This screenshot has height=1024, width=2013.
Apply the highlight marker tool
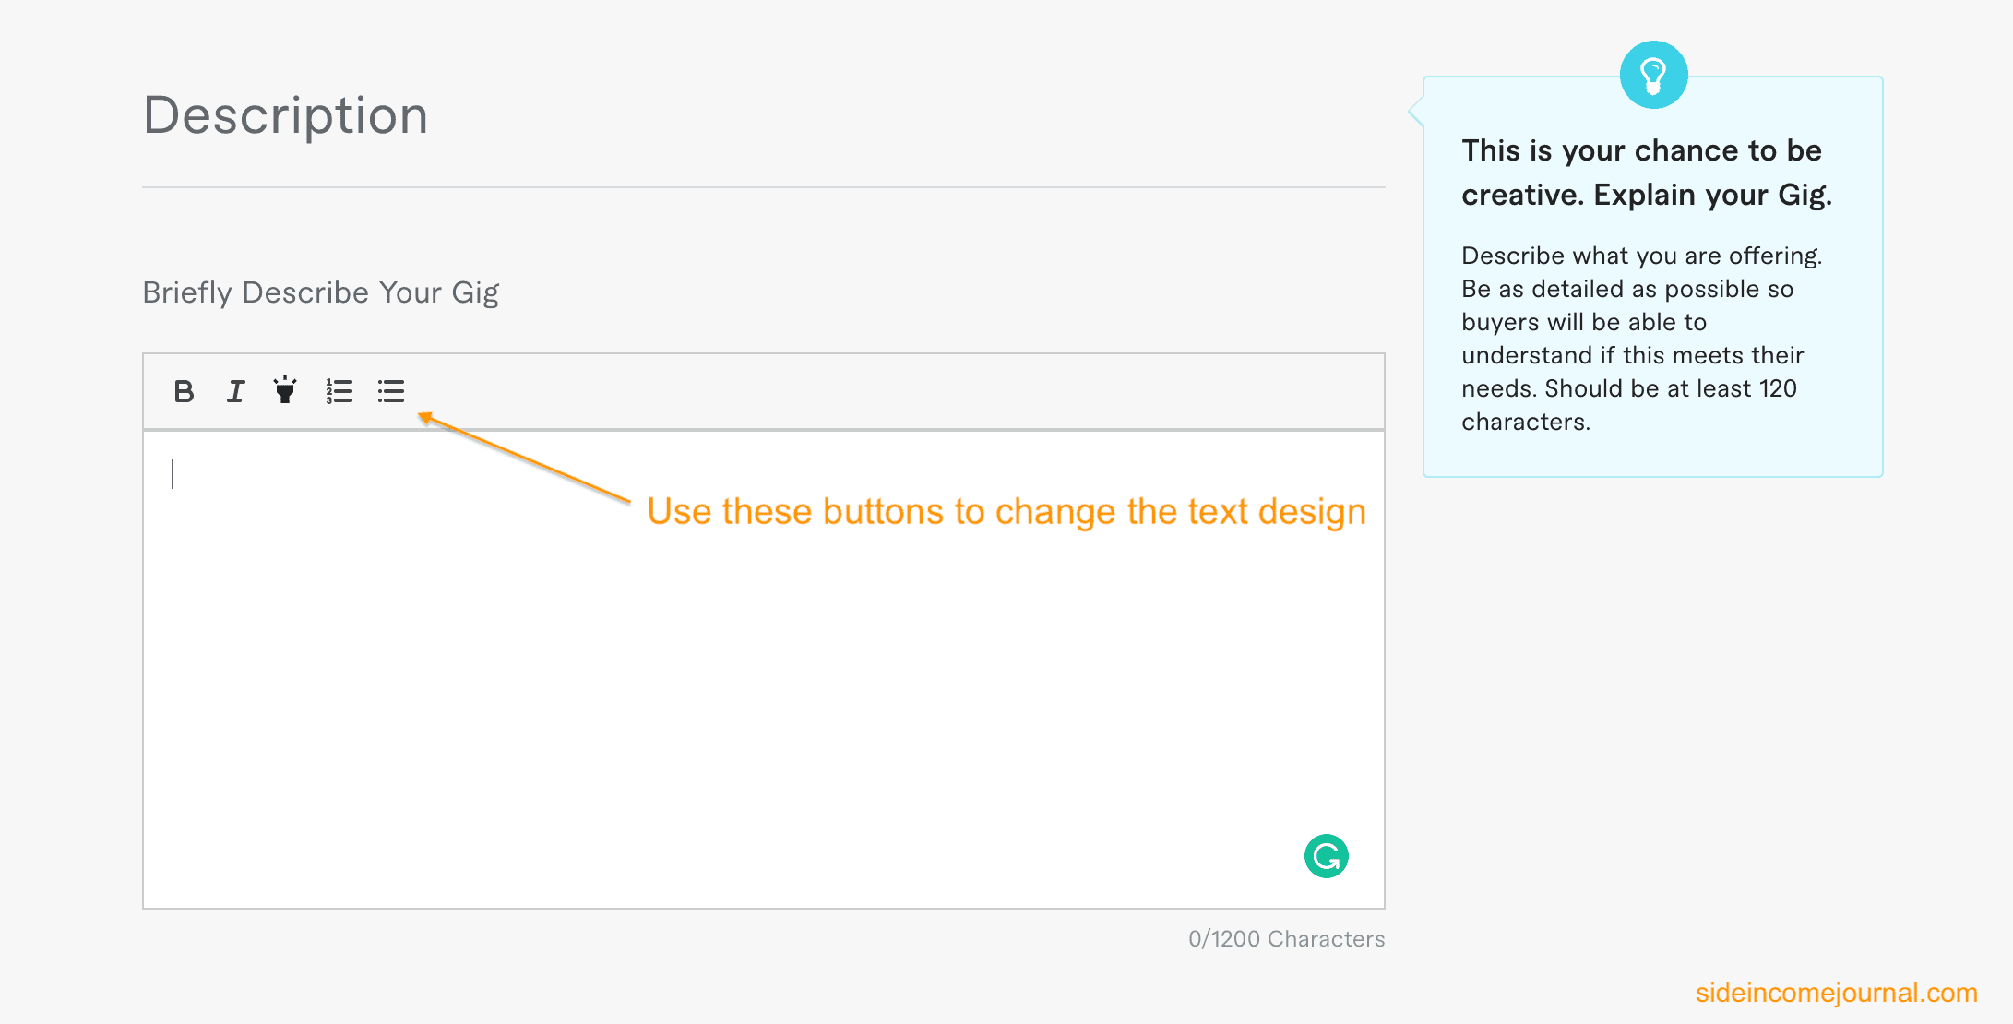click(x=285, y=389)
